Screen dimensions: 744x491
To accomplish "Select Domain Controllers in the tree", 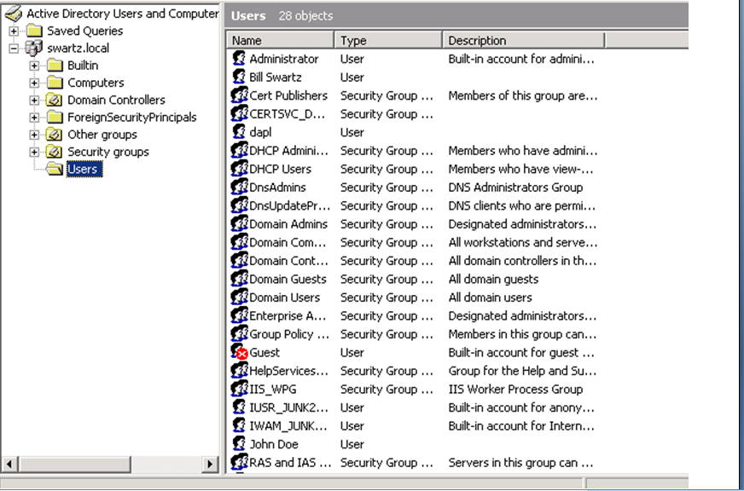I will point(116,100).
